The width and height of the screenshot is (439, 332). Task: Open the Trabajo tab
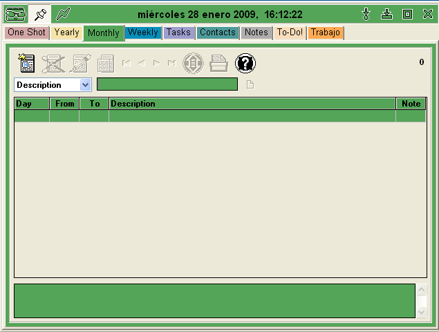point(326,33)
